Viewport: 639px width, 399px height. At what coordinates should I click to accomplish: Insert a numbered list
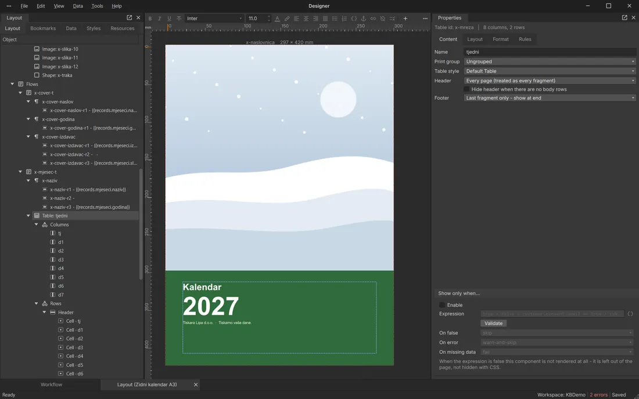pyautogui.click(x=344, y=19)
